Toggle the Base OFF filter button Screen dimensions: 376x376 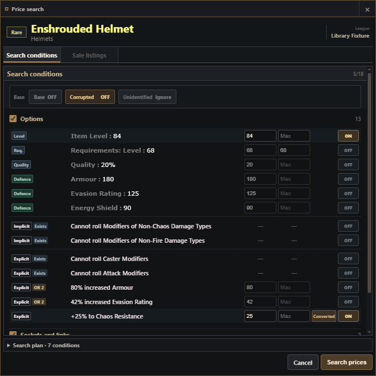coord(45,97)
